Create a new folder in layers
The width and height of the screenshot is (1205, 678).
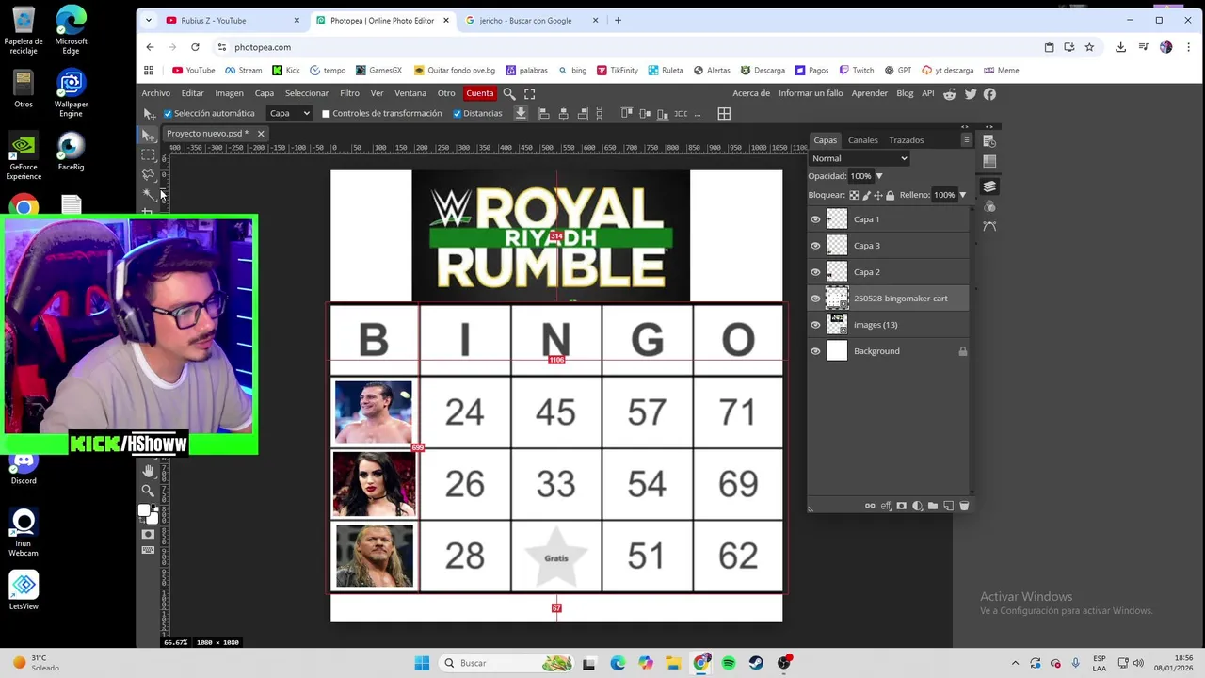click(933, 506)
